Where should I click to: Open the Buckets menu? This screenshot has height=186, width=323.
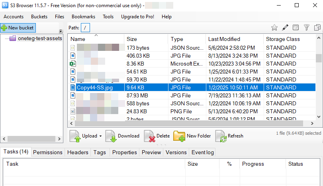pos(39,17)
